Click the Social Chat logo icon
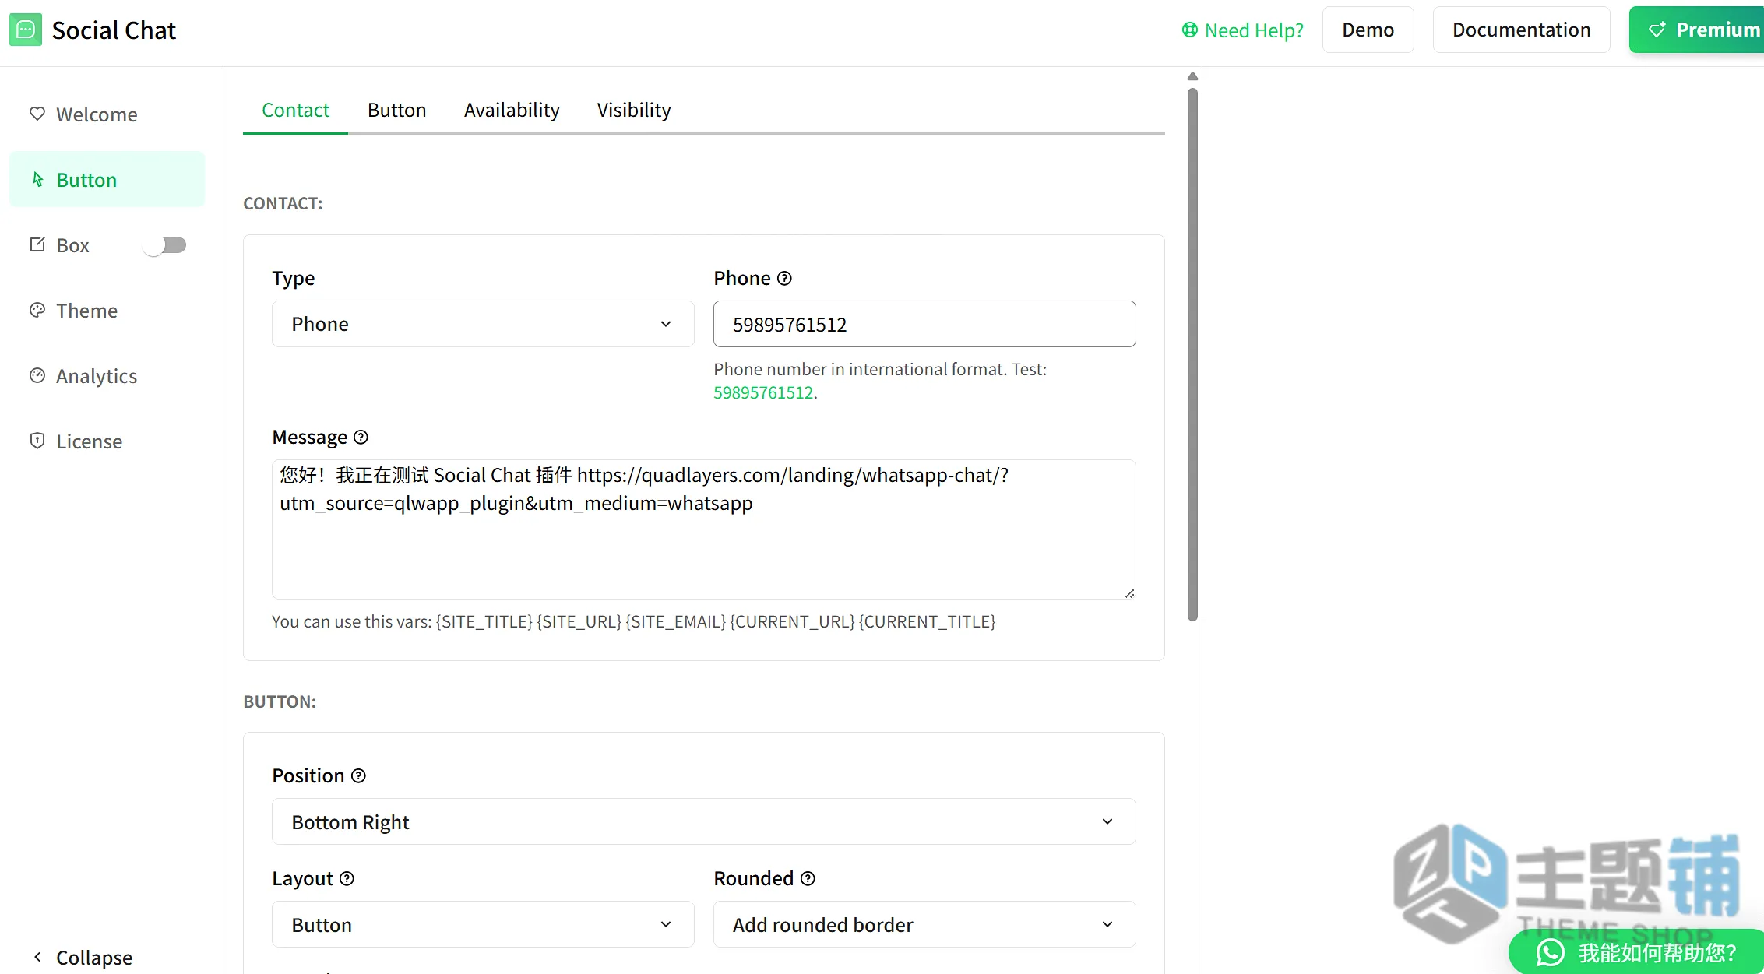The image size is (1764, 974). (x=26, y=30)
